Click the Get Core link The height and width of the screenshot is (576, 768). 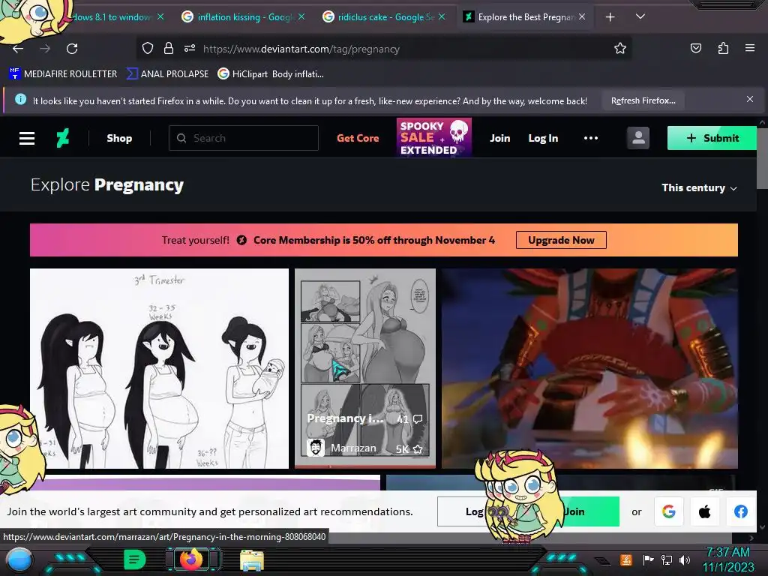click(358, 138)
